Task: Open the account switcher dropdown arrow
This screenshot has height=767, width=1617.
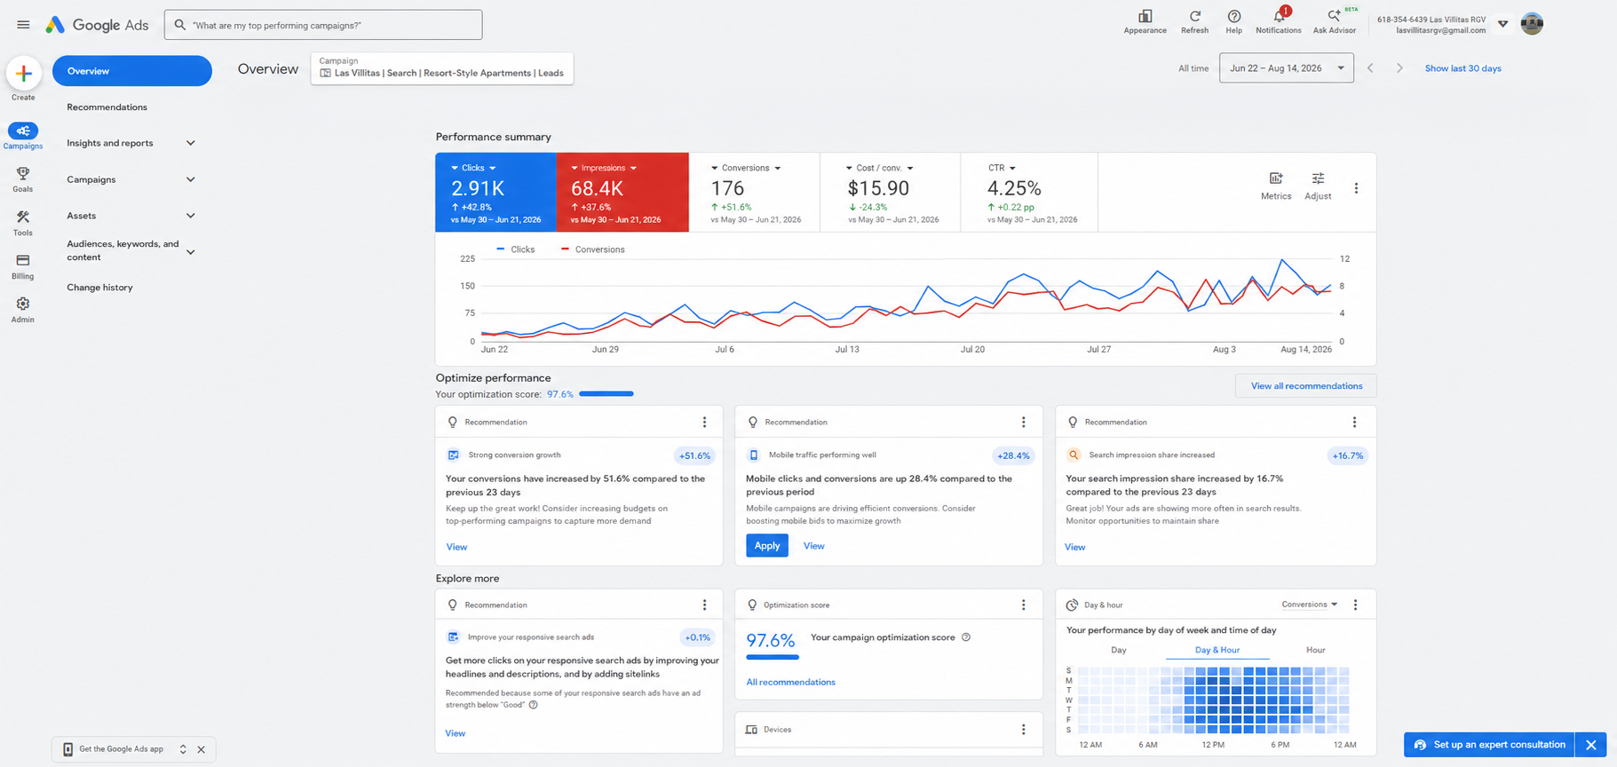Action: (1503, 24)
